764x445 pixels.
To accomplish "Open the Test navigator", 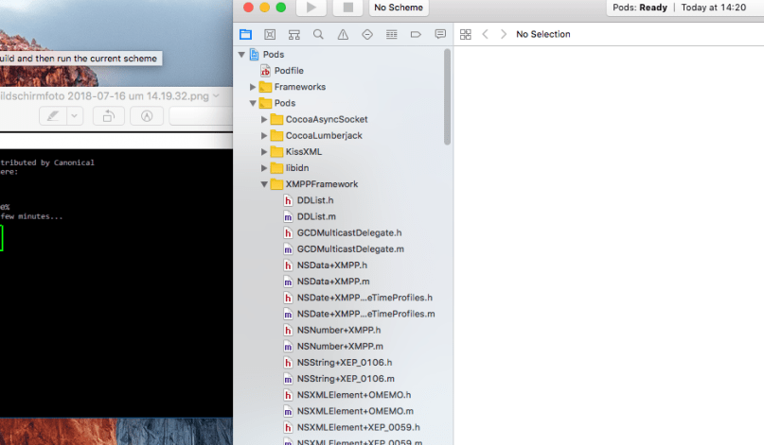I will click(x=367, y=34).
